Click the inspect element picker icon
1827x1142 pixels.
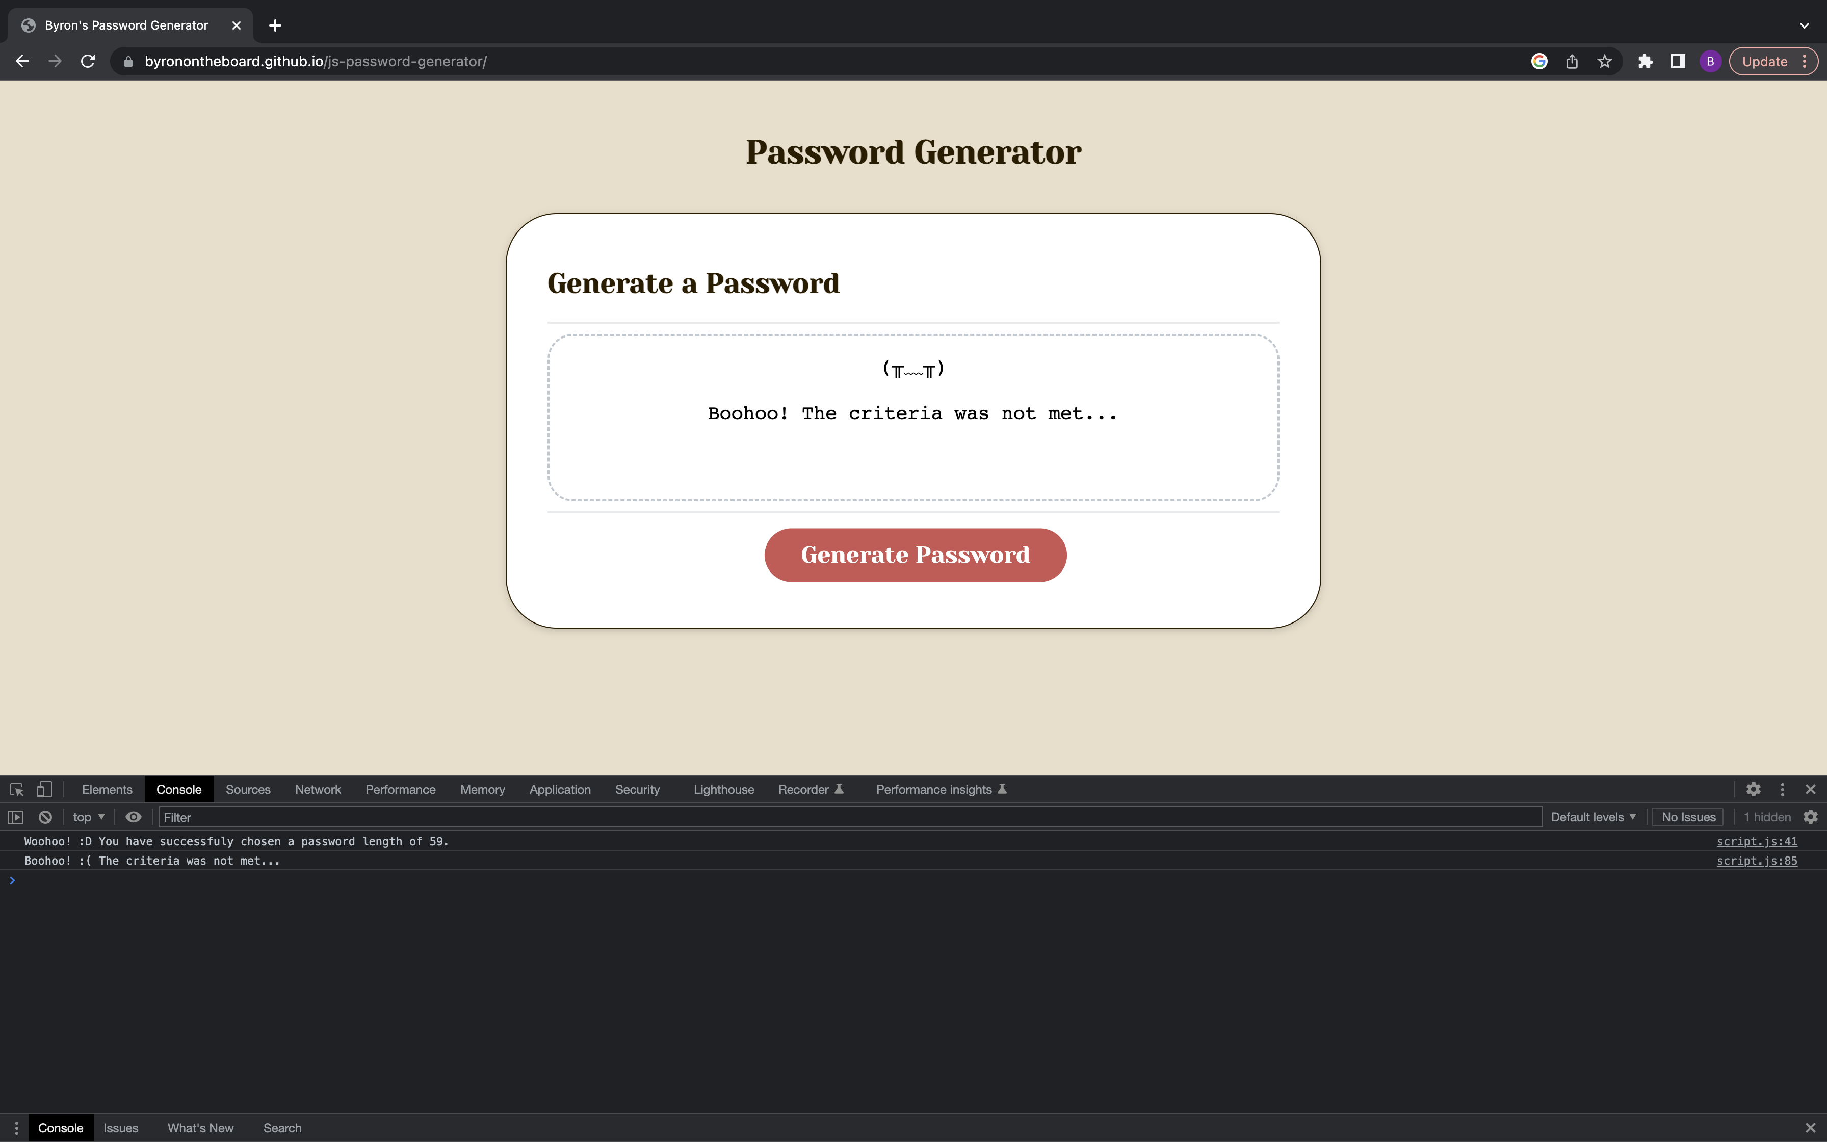[x=17, y=789]
